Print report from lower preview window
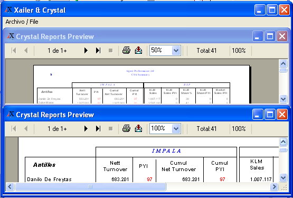The height and width of the screenshot is (198, 293). (x=126, y=128)
